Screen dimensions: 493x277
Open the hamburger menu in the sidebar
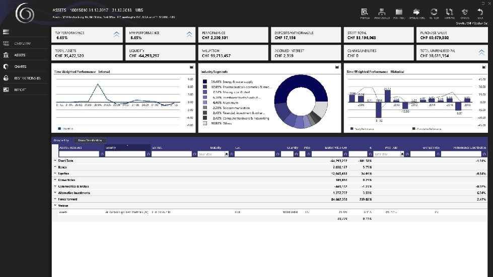pyautogui.click(x=6, y=32)
